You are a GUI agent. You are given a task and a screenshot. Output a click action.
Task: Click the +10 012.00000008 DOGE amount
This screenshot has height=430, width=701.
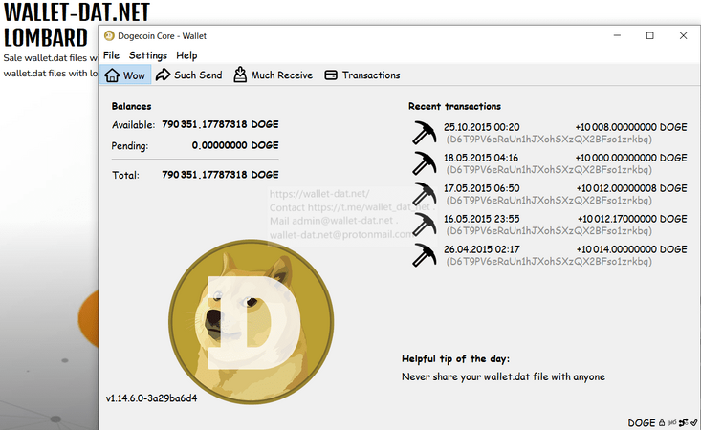(x=631, y=188)
